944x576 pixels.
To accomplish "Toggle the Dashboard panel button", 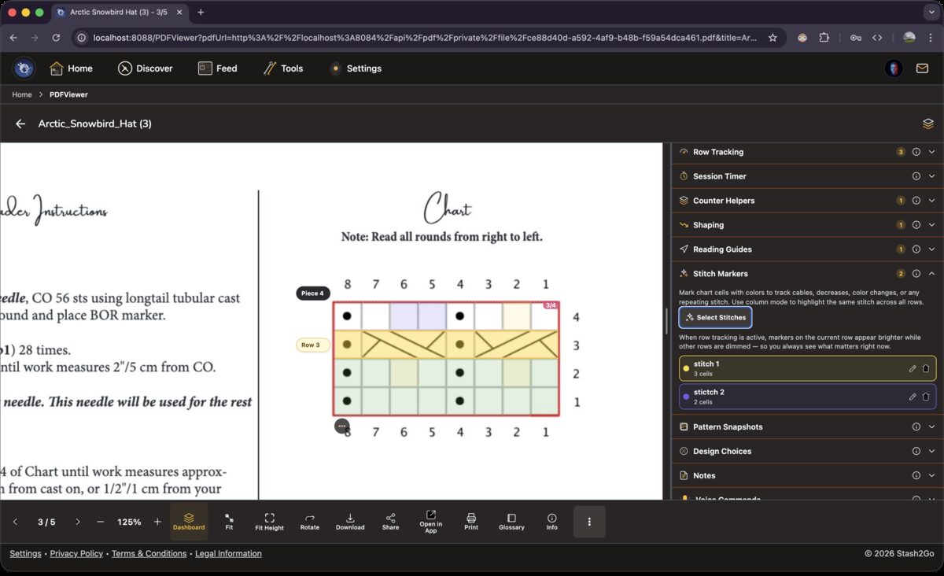I will pos(189,521).
